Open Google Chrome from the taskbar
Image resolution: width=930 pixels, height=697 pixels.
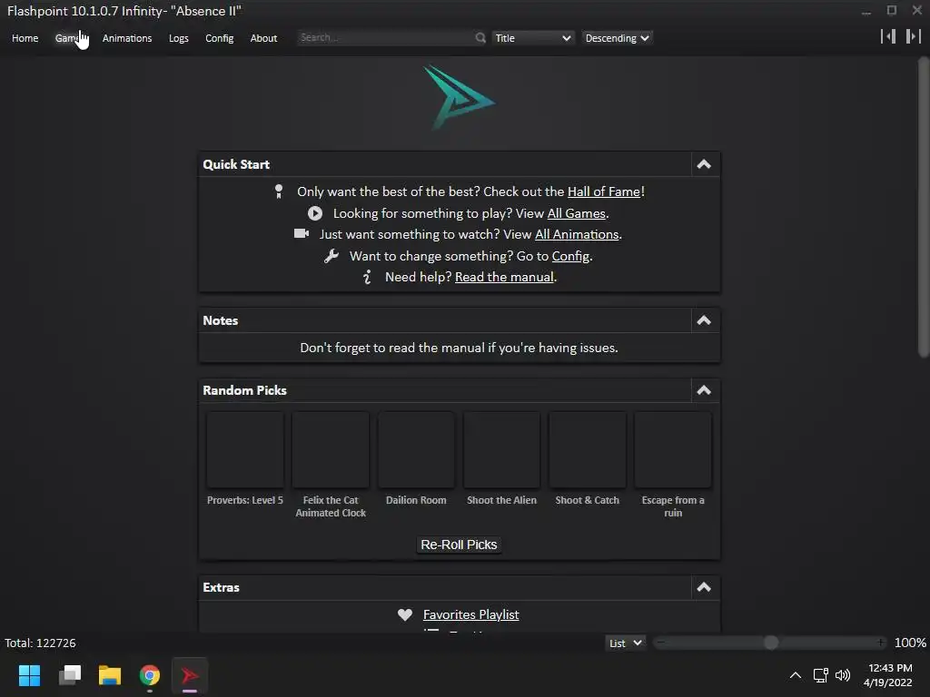[150, 675]
